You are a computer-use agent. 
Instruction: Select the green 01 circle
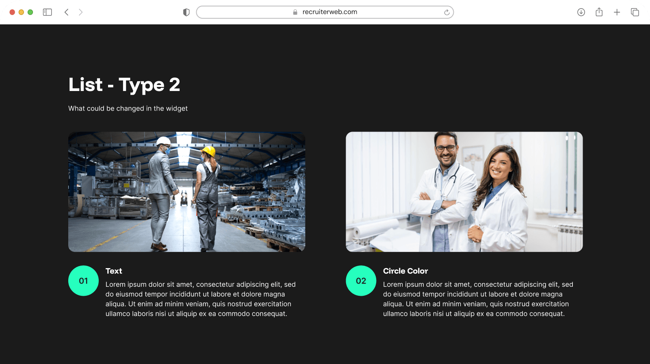coord(83,281)
